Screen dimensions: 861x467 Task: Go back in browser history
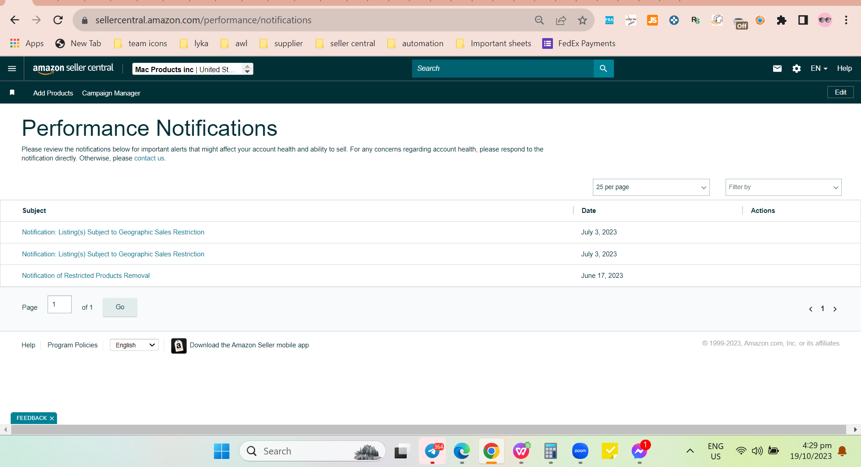pos(15,20)
